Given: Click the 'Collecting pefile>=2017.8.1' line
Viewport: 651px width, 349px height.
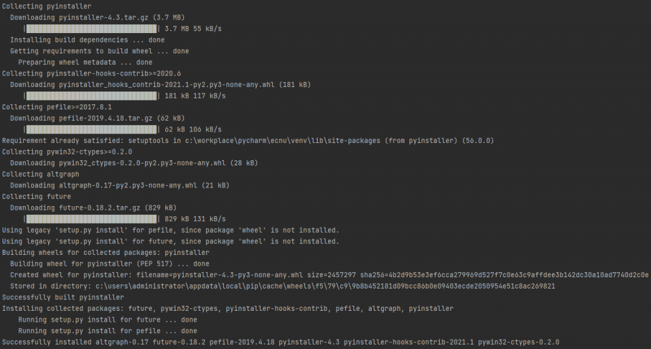Looking at the screenshot, I should [x=57, y=107].
